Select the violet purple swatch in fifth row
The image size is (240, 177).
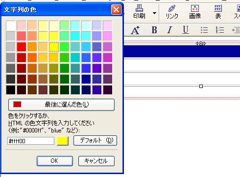(97, 68)
